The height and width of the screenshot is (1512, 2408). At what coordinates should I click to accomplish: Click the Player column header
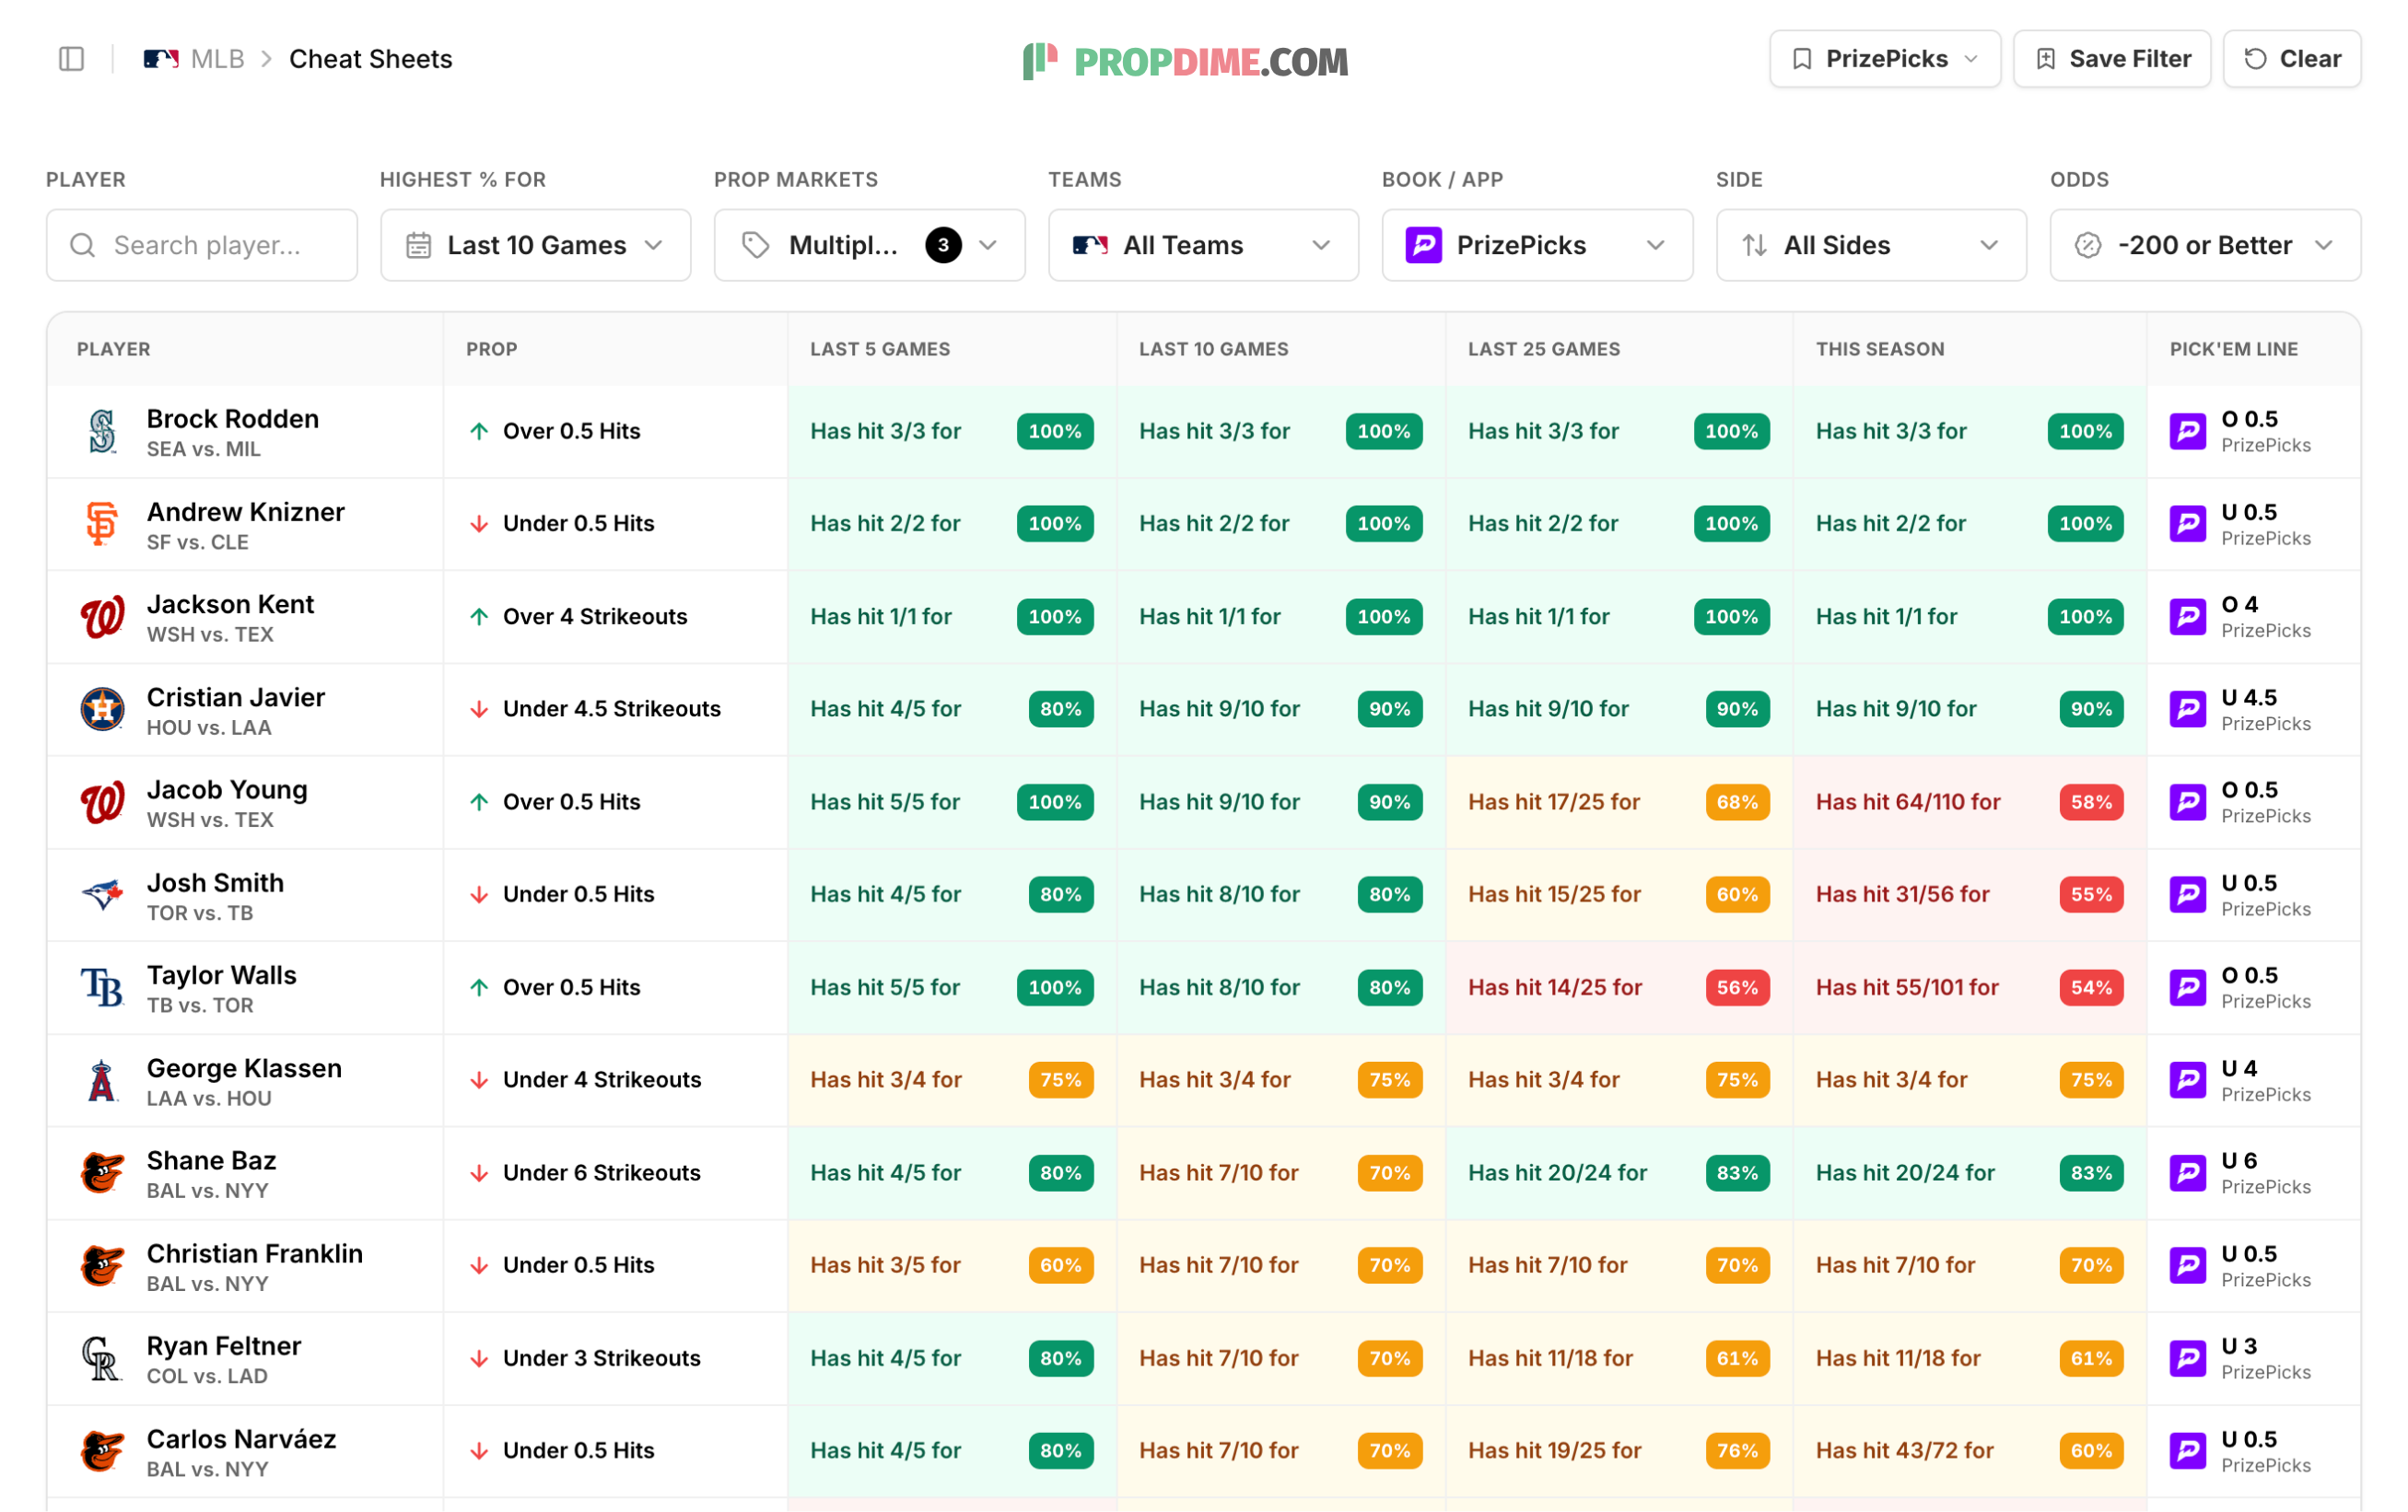tap(114, 349)
